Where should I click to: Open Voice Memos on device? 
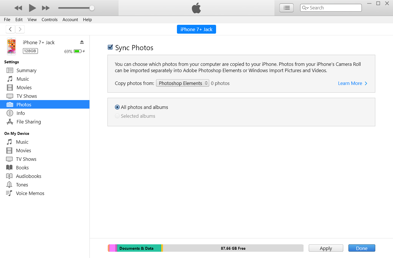[30, 193]
